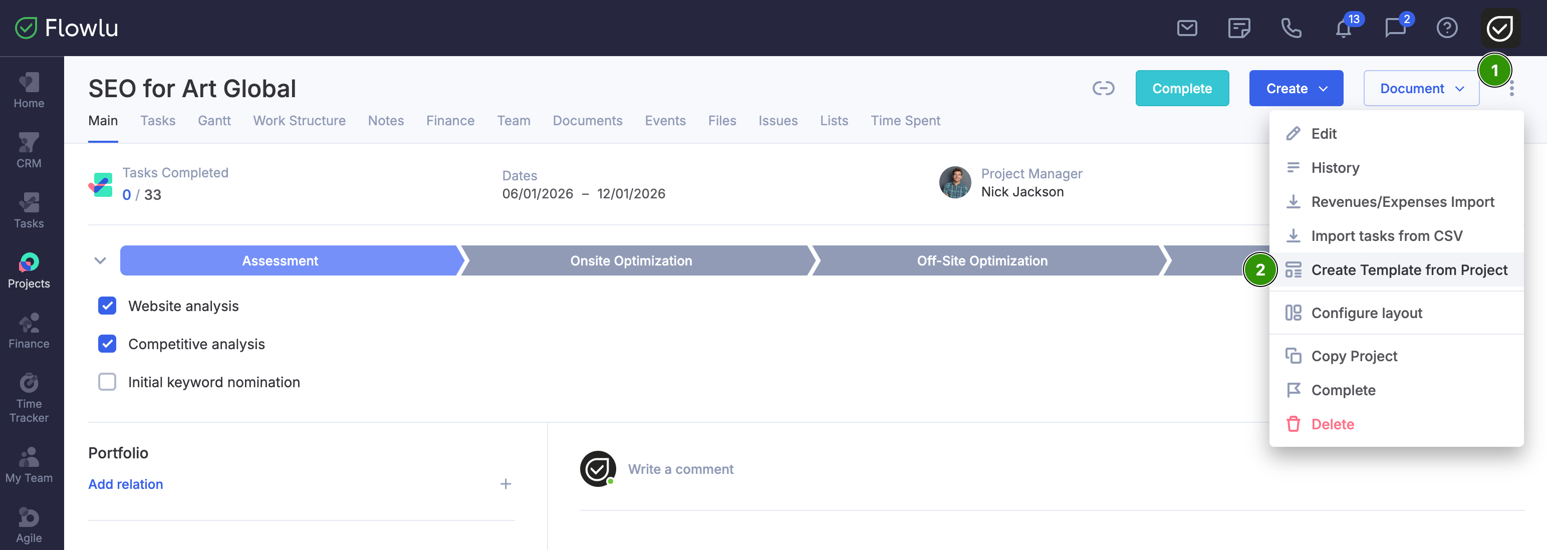Viewport: 1547px width, 550px height.
Task: Select the Assessment stage
Action: click(293, 260)
